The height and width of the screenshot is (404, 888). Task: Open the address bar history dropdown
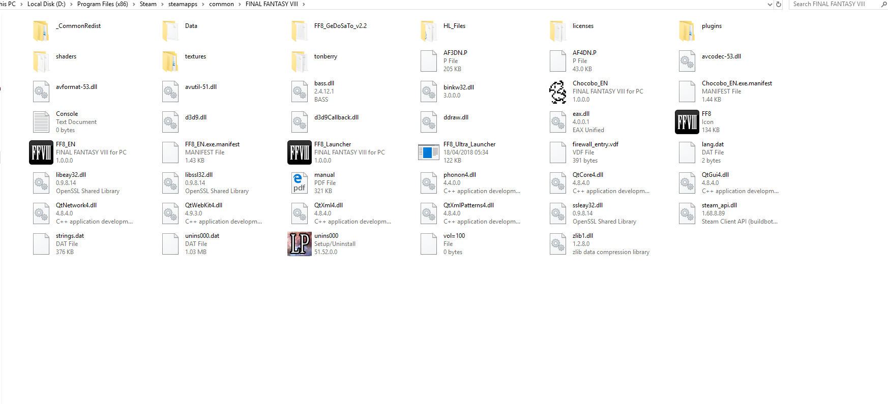tap(769, 4)
